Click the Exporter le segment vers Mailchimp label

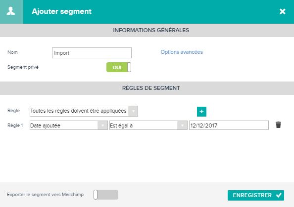[x=45, y=195]
